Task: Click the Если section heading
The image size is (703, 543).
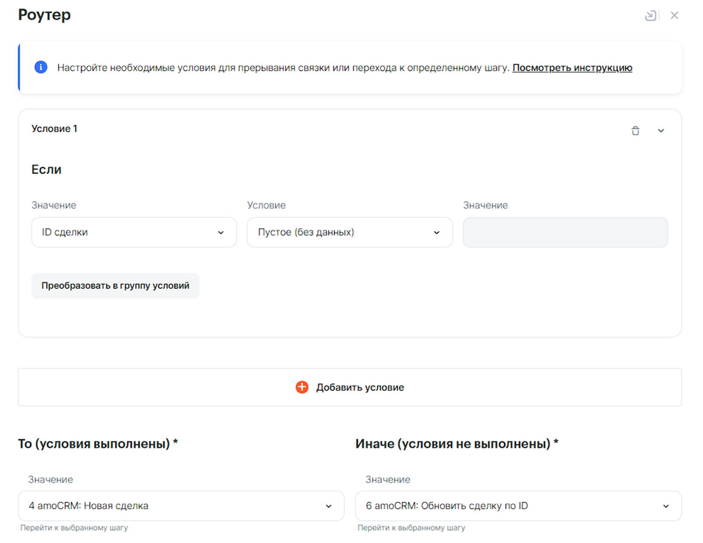Action: pos(46,170)
